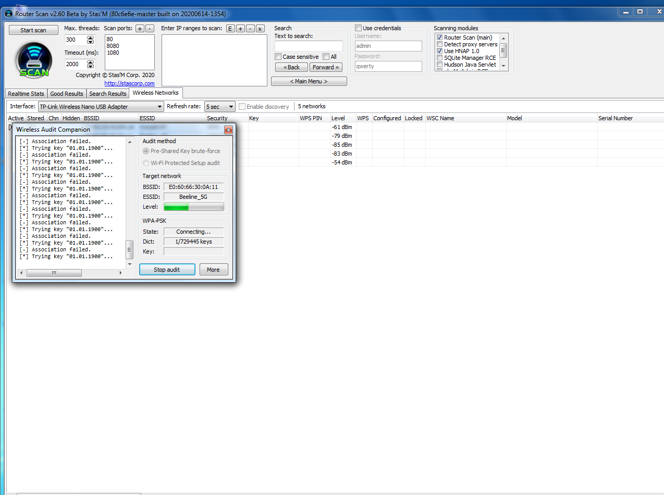Click the Text to search input field
This screenshot has height=495, width=664.
point(309,46)
